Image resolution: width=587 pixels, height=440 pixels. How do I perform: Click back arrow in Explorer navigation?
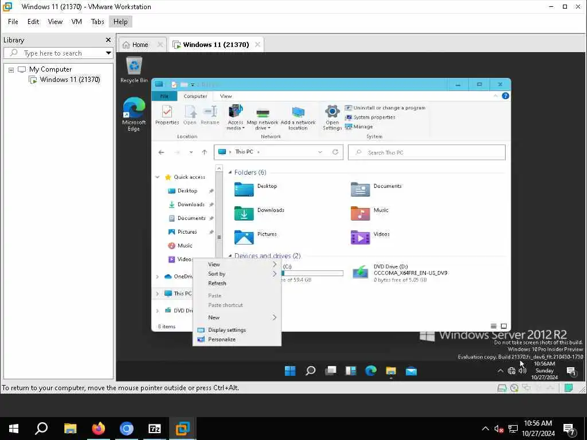tap(161, 152)
